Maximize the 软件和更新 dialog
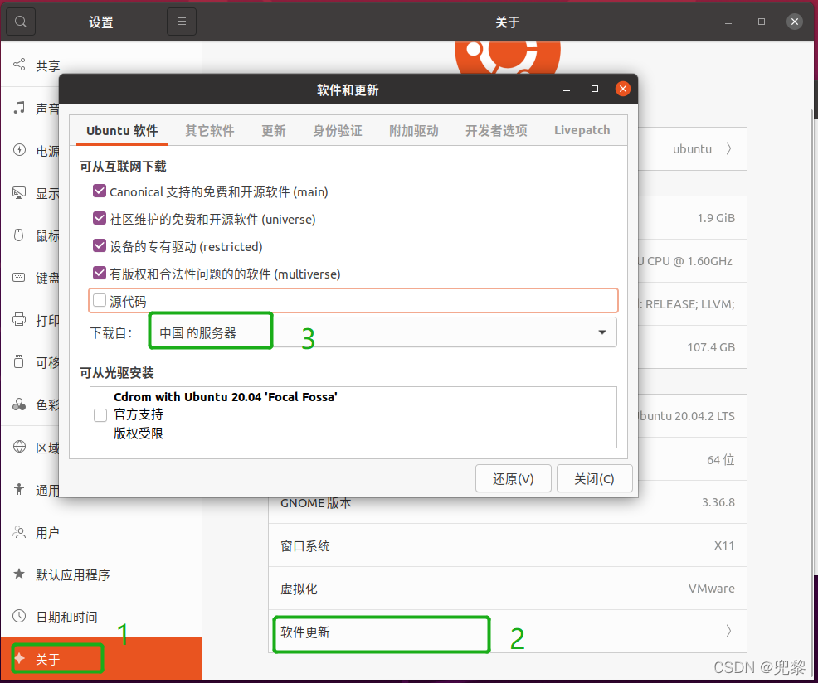The height and width of the screenshot is (683, 818). [595, 90]
